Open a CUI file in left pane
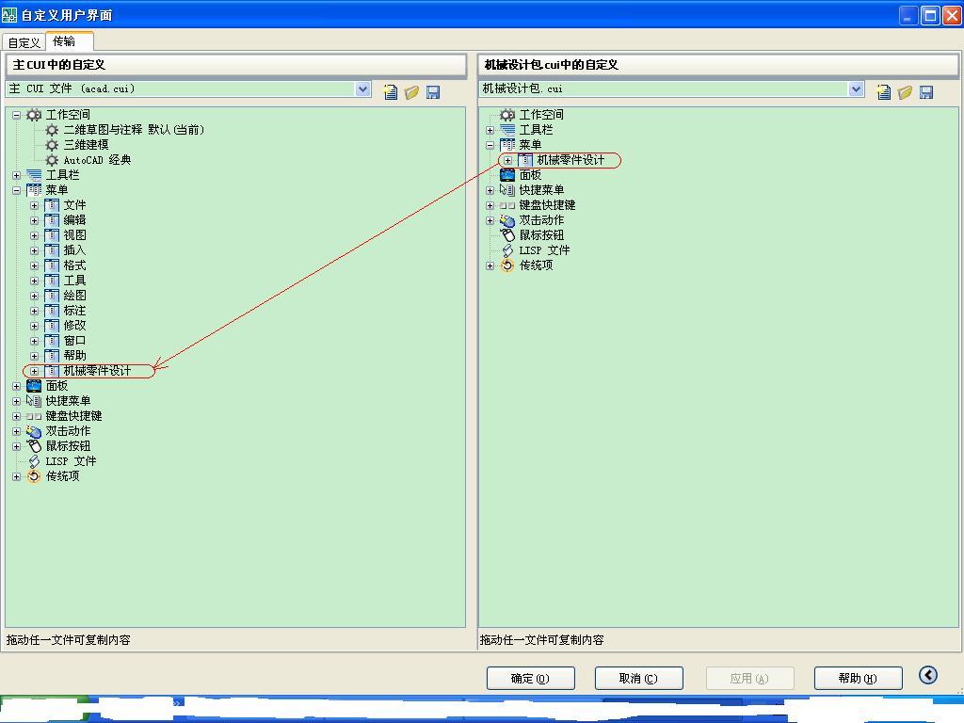Viewport: 964px width, 723px height. click(411, 92)
